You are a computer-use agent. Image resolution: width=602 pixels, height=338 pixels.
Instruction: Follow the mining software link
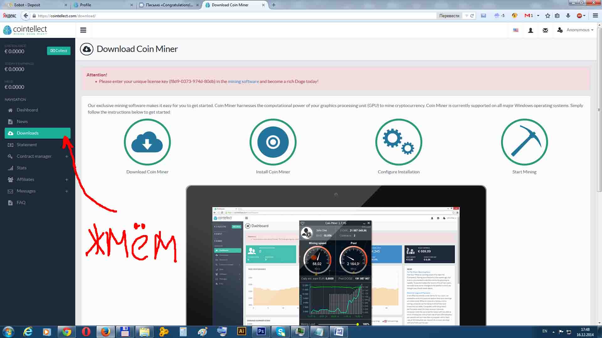[243, 81]
